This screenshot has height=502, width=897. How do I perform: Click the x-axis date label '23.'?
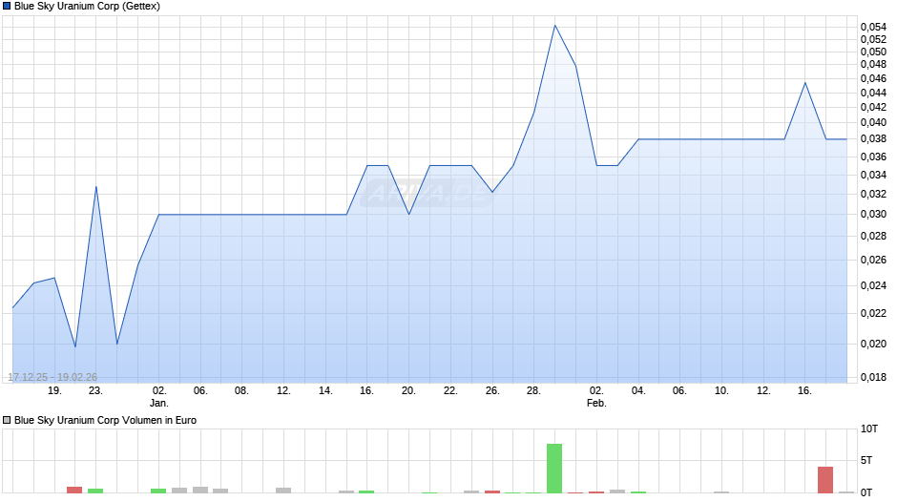tap(95, 391)
